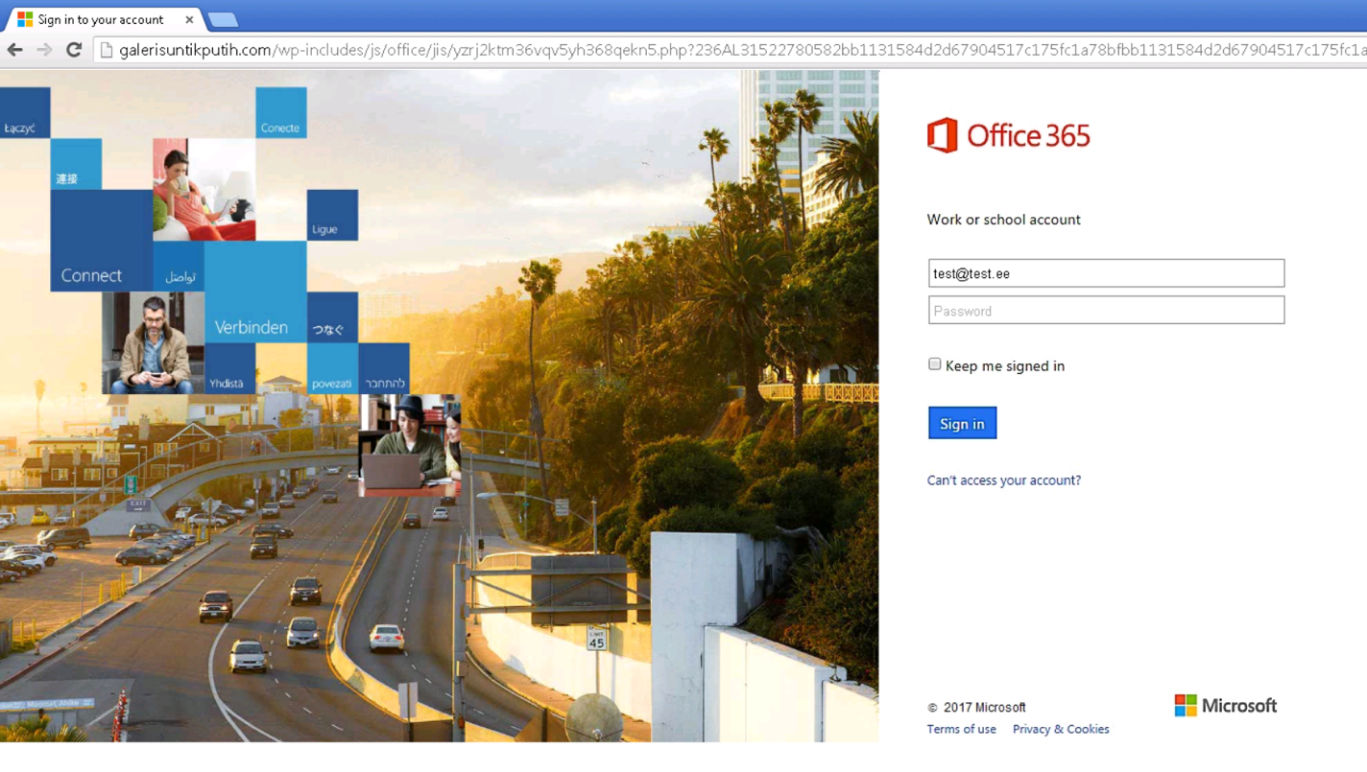This screenshot has height=772, width=1367.
Task: Click the photo of bearded man with phone
Action: pos(153,342)
